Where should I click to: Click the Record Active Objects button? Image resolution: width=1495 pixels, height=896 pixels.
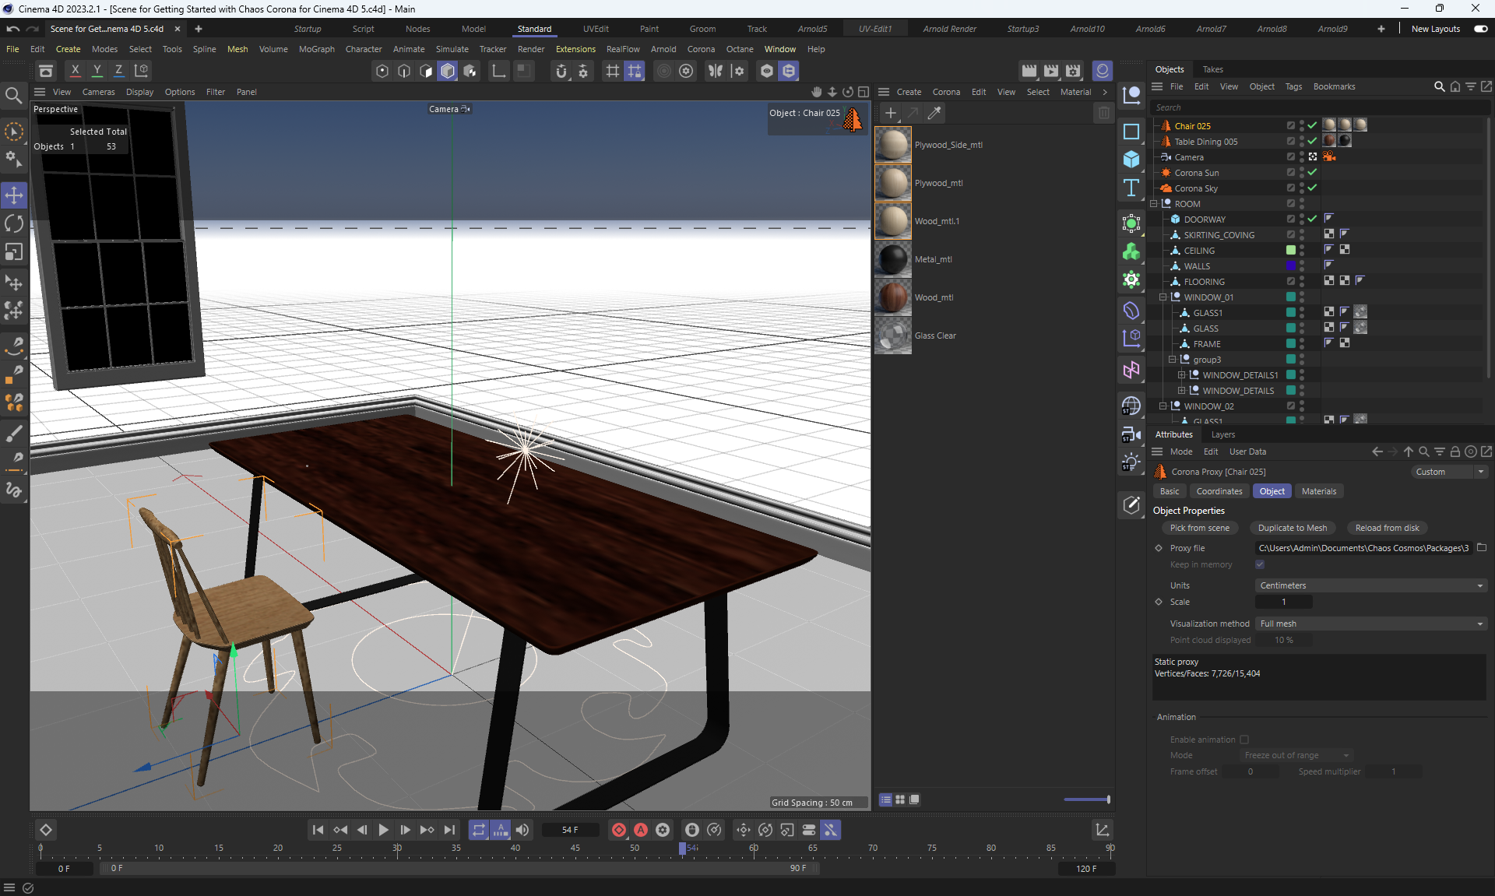619,830
